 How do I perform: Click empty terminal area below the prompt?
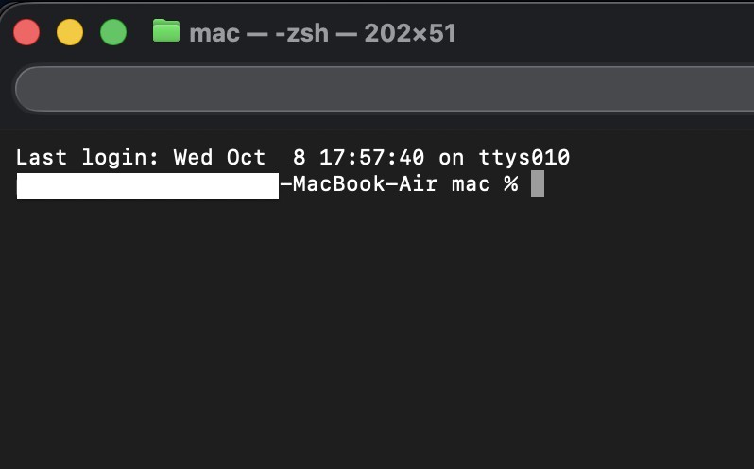(x=378, y=331)
